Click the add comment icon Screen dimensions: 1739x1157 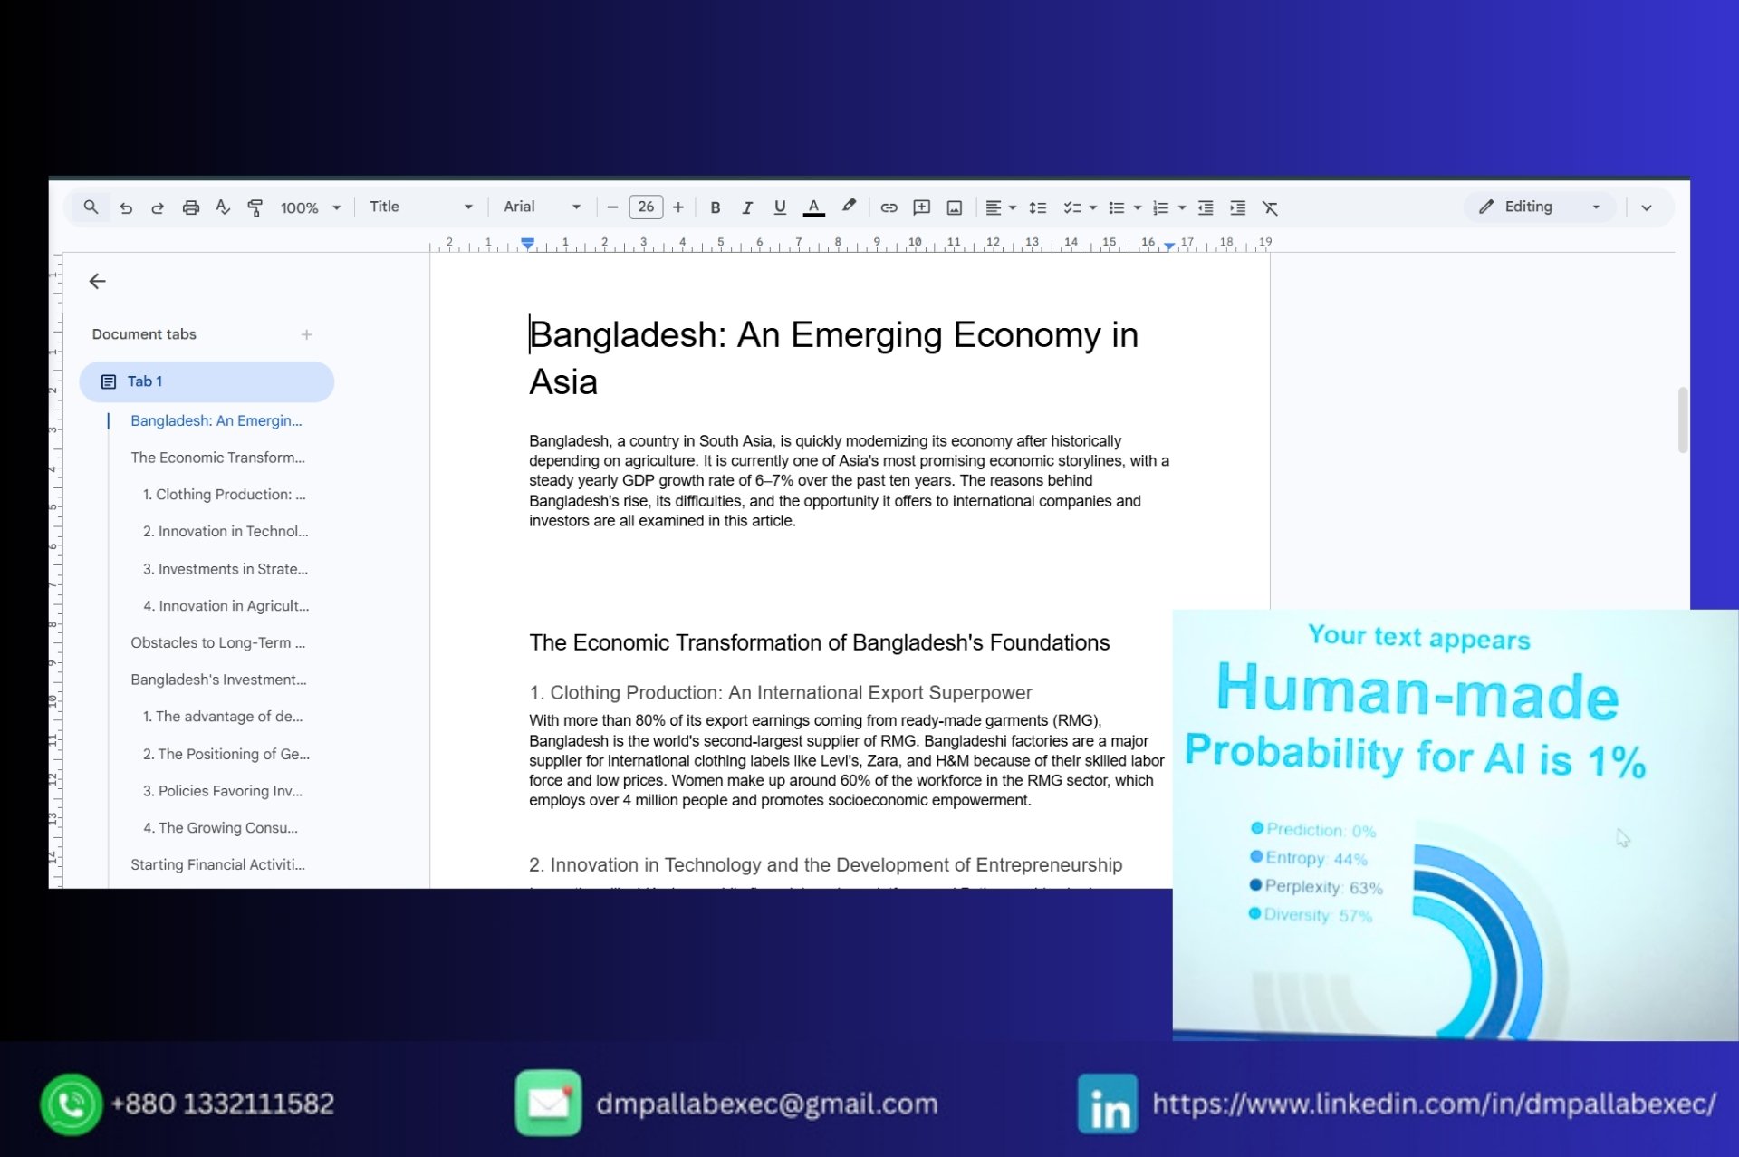point(921,207)
